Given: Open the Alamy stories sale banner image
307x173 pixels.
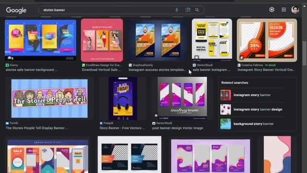Looking at the screenshot, I should tap(40, 40).
